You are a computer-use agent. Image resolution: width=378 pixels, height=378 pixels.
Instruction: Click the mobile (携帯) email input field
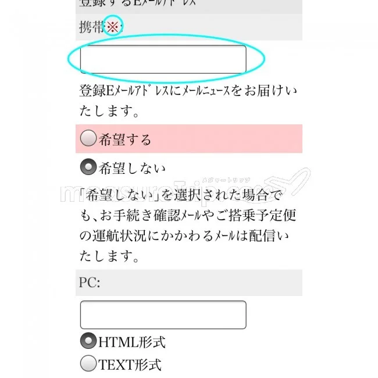click(x=163, y=59)
